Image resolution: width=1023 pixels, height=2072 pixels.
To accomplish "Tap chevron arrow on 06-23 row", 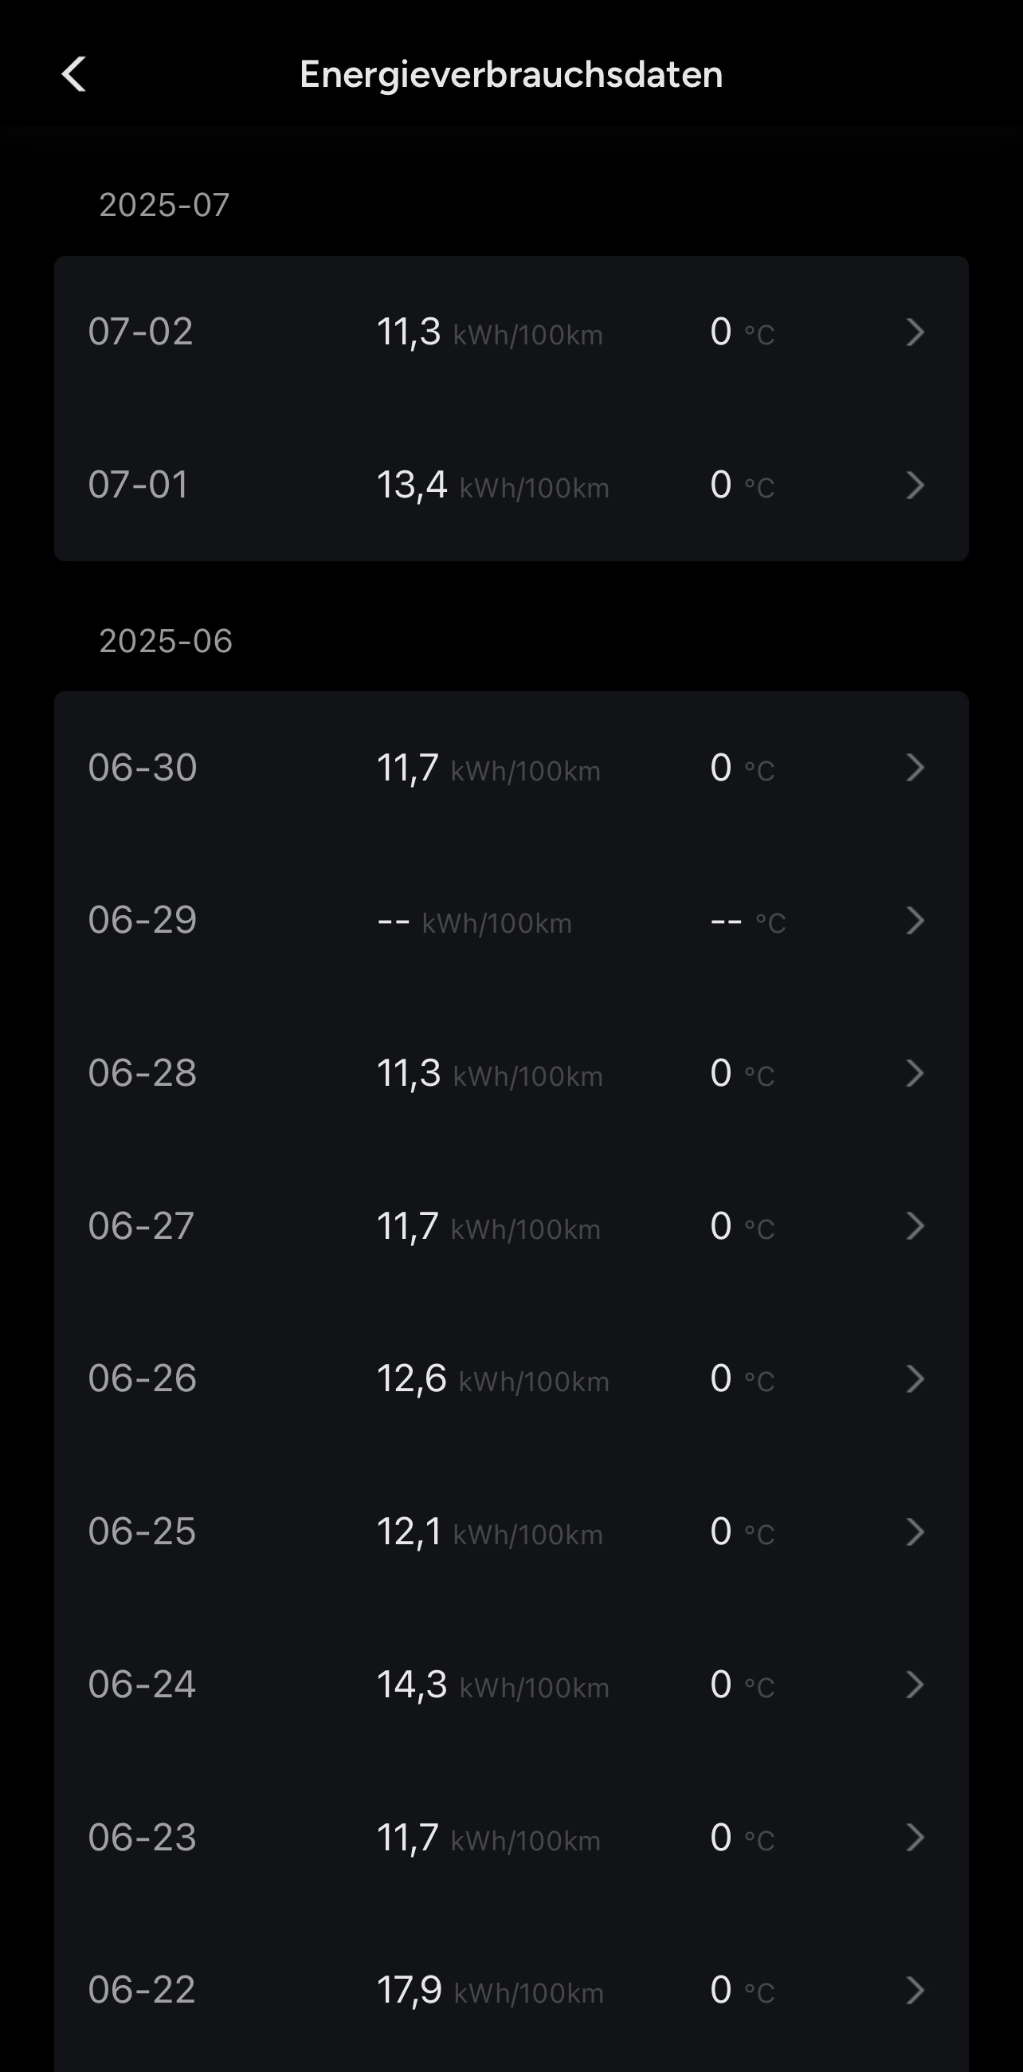I will tap(915, 1837).
